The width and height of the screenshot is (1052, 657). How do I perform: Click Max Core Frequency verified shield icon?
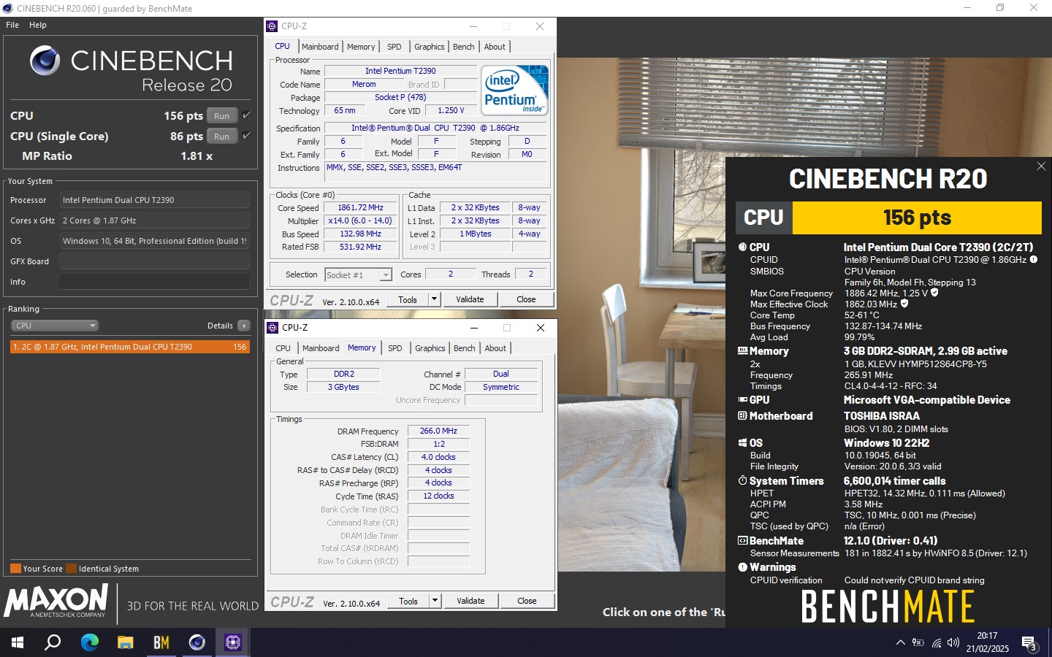pos(934,293)
